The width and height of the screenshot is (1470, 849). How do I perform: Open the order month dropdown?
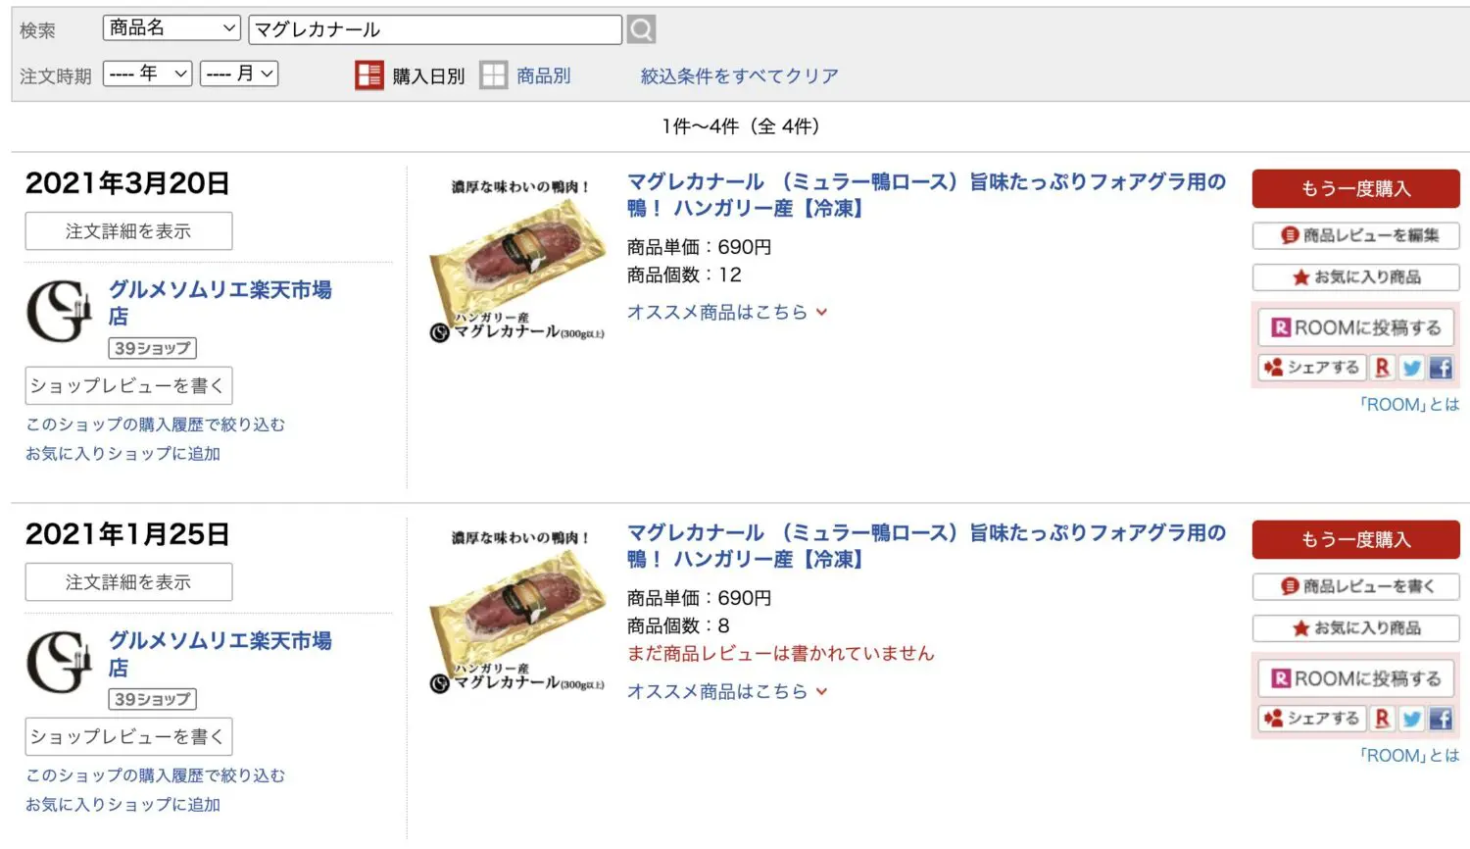[239, 74]
